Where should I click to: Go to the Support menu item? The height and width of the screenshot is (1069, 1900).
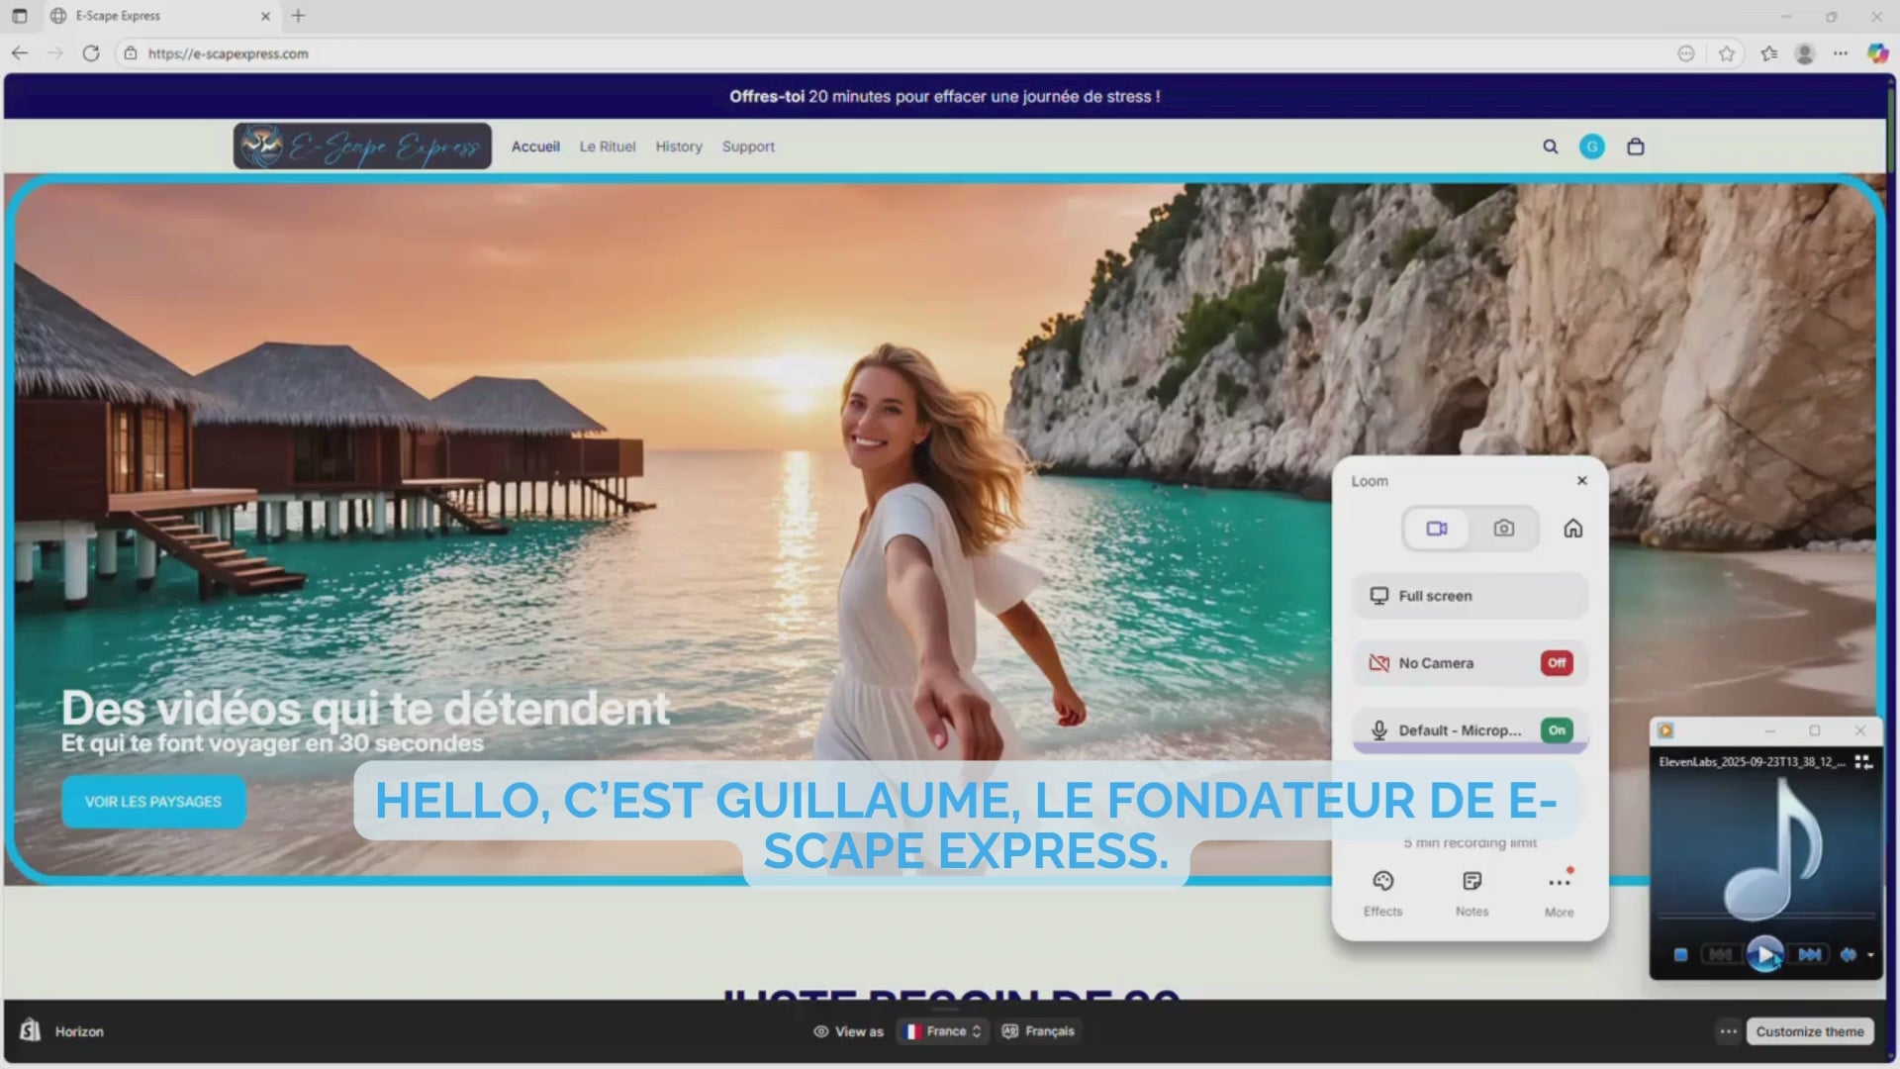[x=747, y=146]
